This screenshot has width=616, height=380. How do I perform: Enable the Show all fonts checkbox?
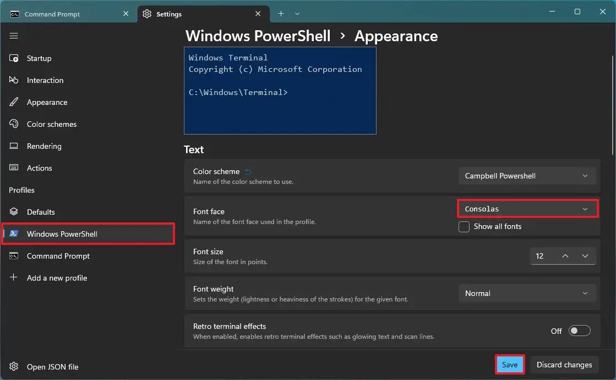(x=464, y=226)
